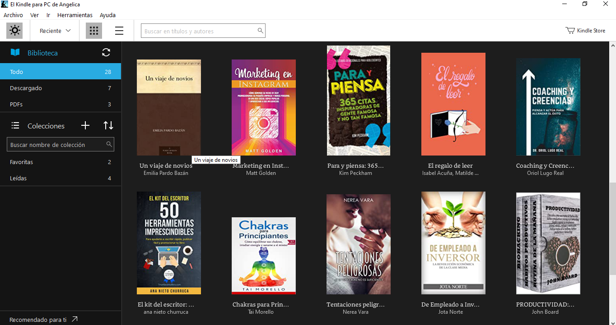The height and width of the screenshot is (325, 616).
Task: Click author name Jota Norte
Action: [450, 312]
